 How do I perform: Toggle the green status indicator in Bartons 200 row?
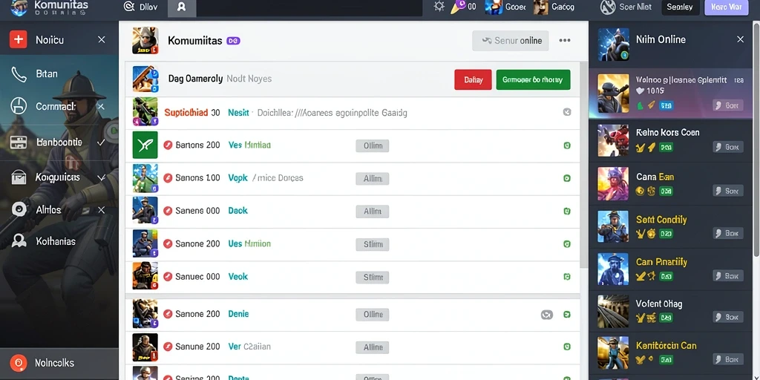(x=567, y=145)
